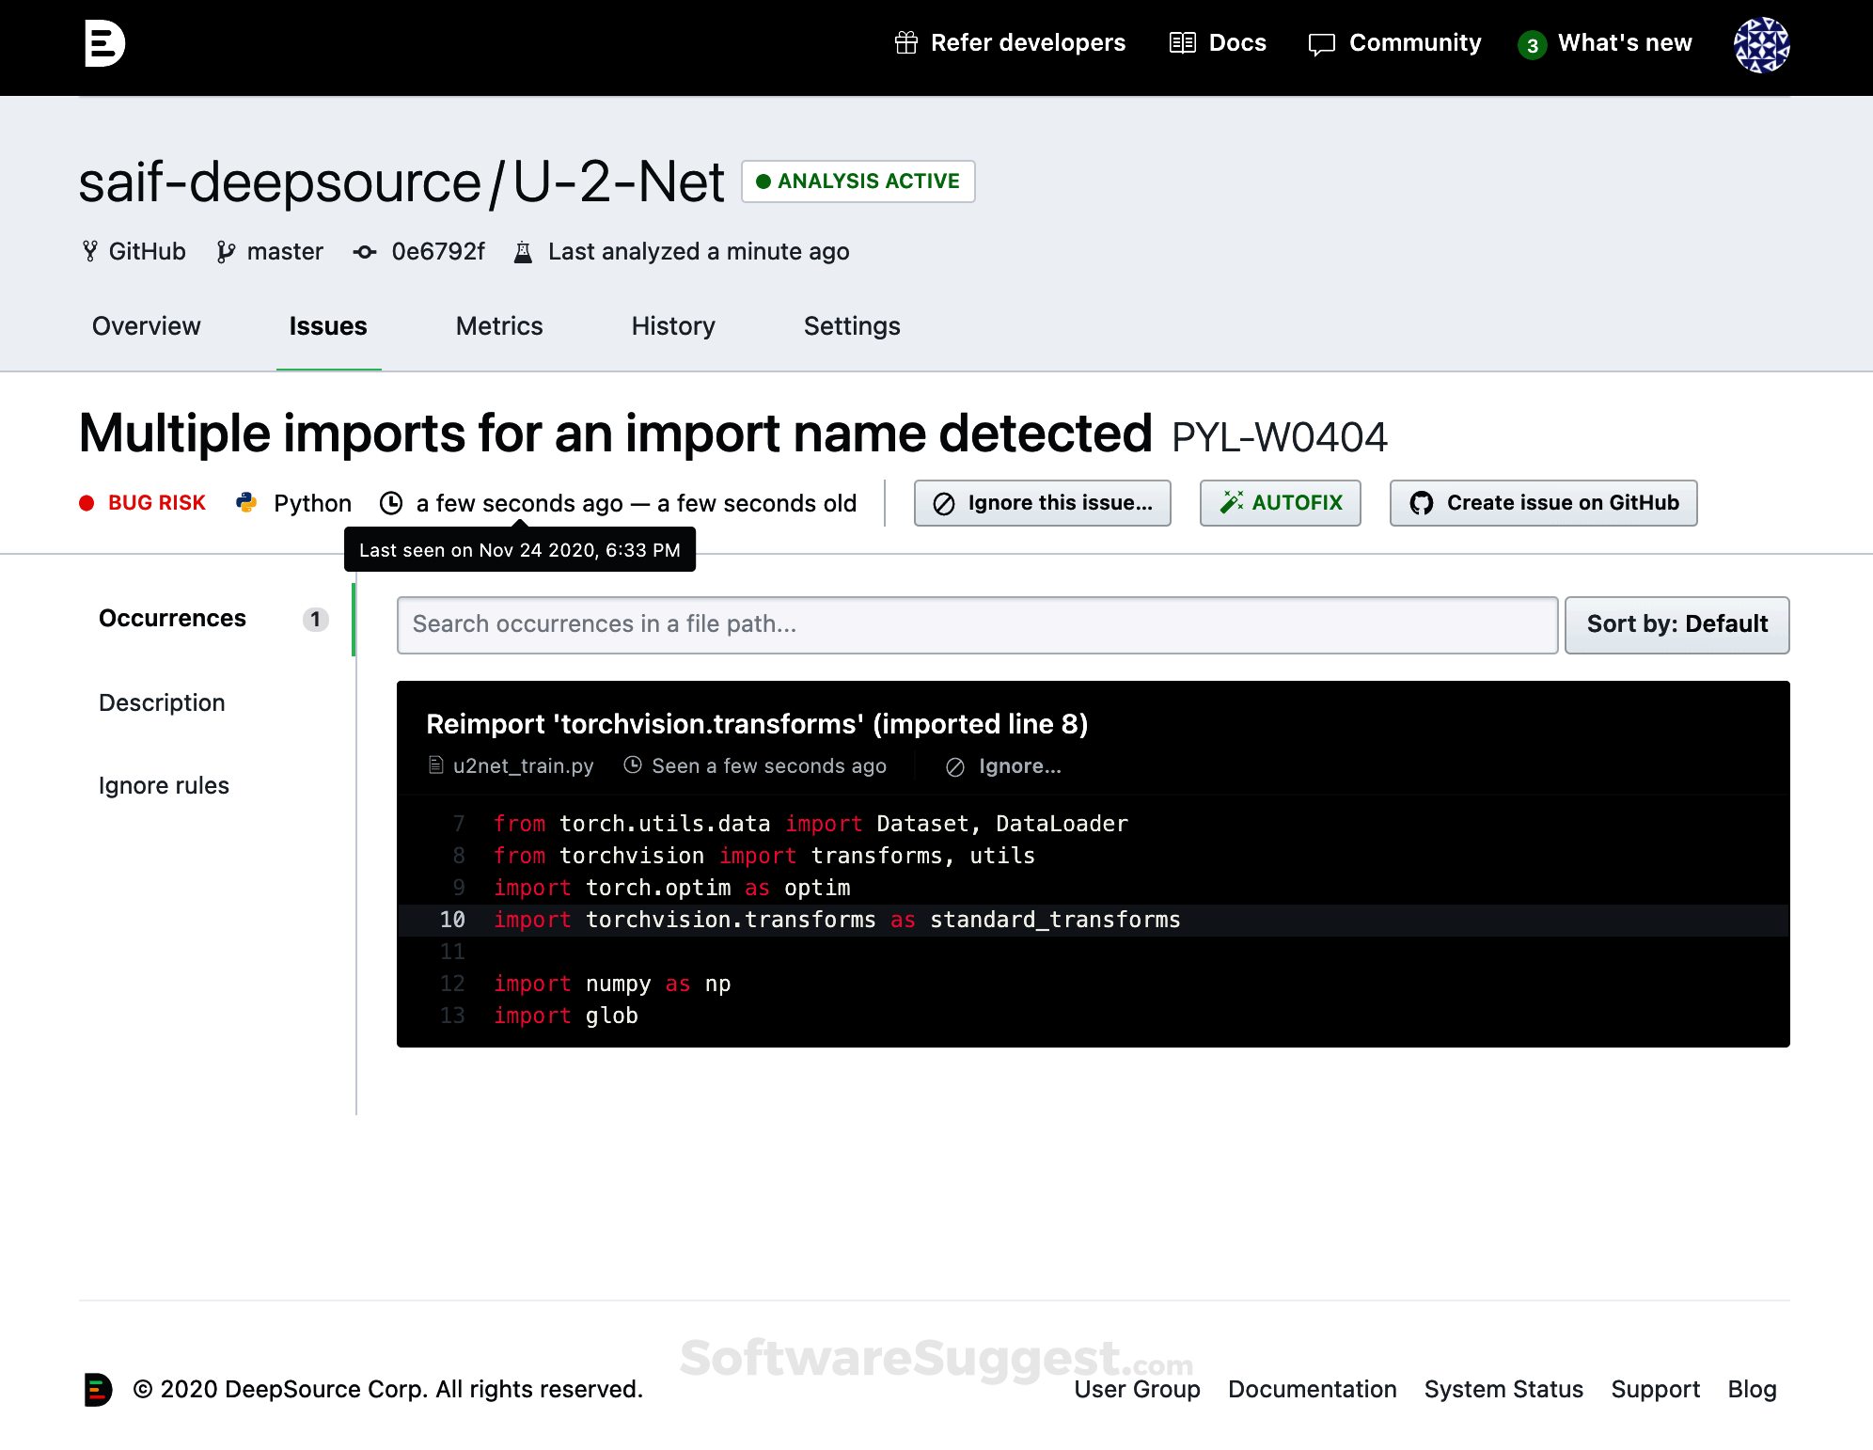Select Description in the sidebar
1873x1450 pixels.
point(162,702)
